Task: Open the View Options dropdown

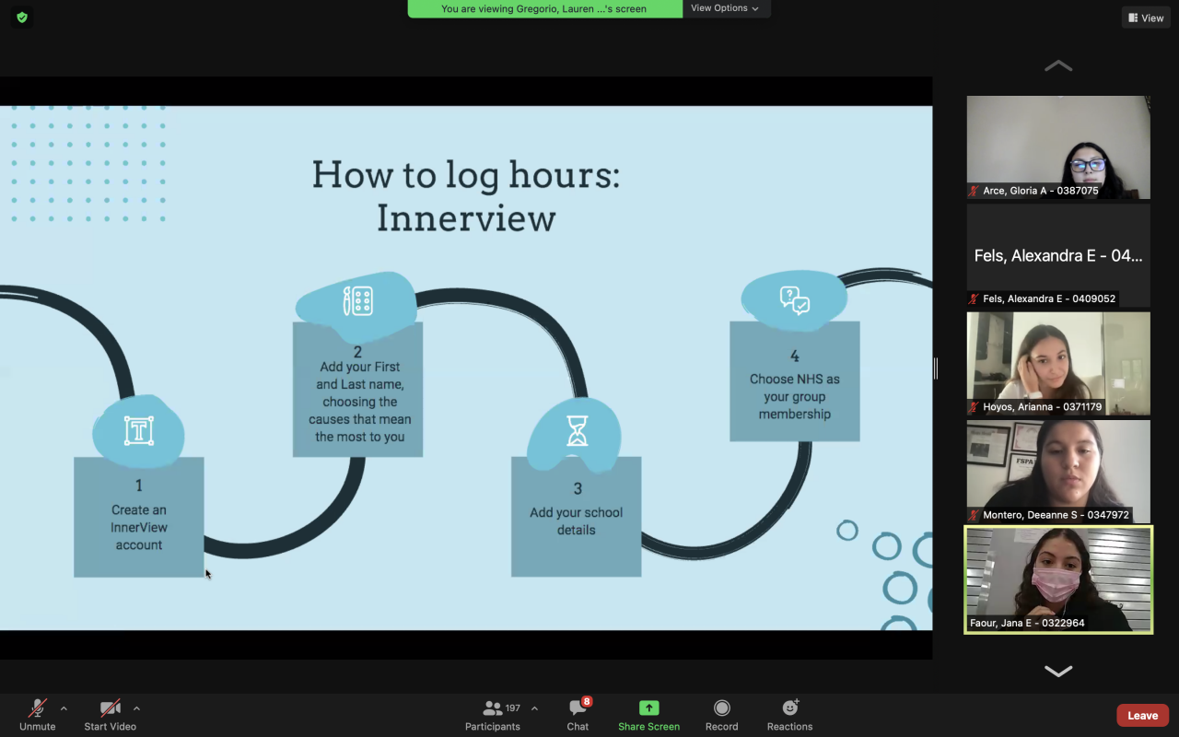Action: (x=725, y=8)
